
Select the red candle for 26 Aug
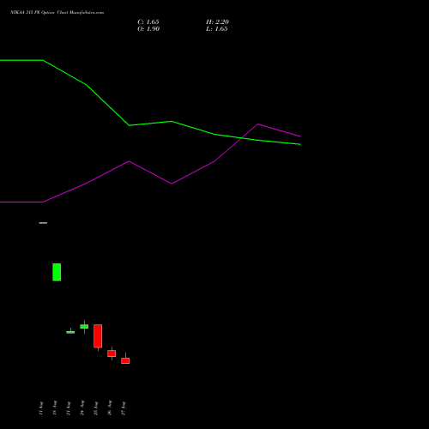point(112,353)
